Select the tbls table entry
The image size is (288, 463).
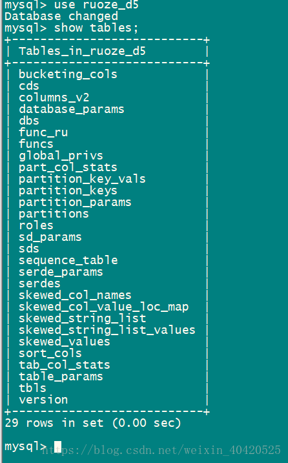pyautogui.click(x=32, y=388)
